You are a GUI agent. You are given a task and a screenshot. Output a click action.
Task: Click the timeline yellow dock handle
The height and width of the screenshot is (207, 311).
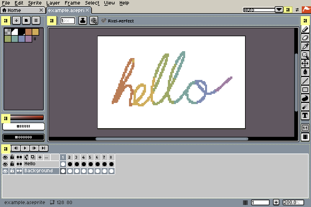[x=6, y=149]
